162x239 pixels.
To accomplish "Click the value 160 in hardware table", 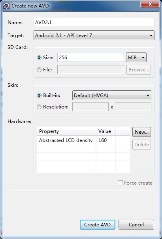I will [x=102, y=140].
